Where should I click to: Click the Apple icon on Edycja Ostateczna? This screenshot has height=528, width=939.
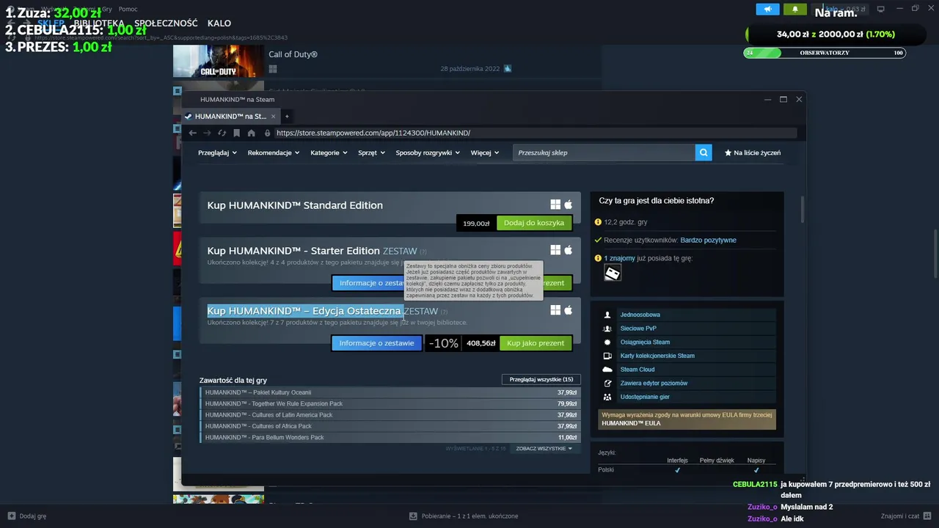[568, 310]
